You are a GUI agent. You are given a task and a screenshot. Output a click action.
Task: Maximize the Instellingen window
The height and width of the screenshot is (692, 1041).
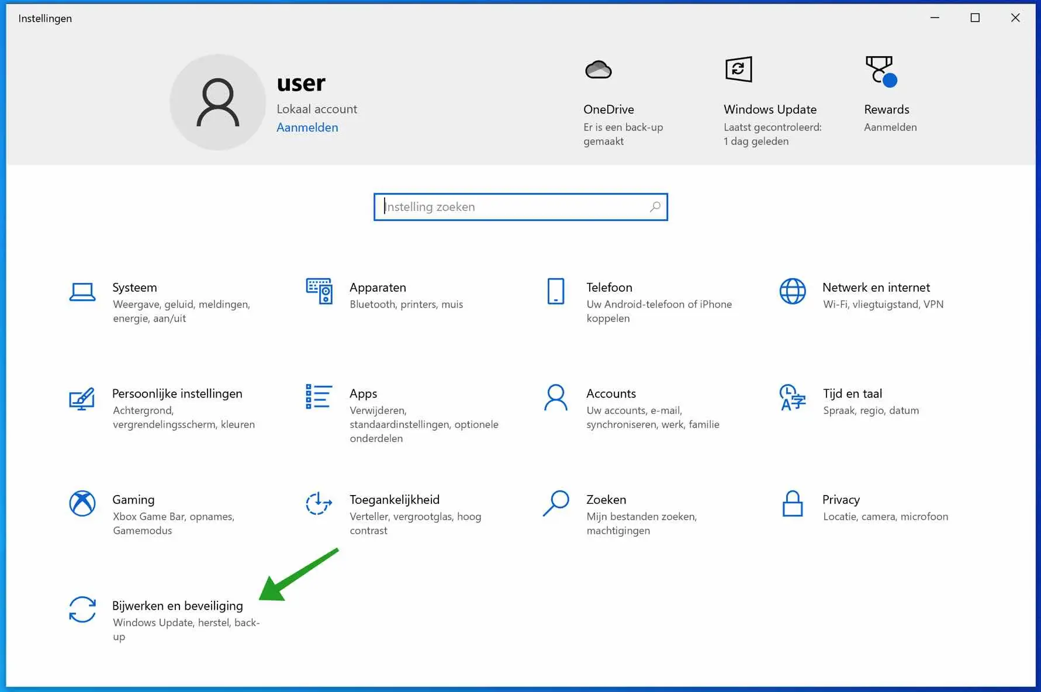pos(975,18)
